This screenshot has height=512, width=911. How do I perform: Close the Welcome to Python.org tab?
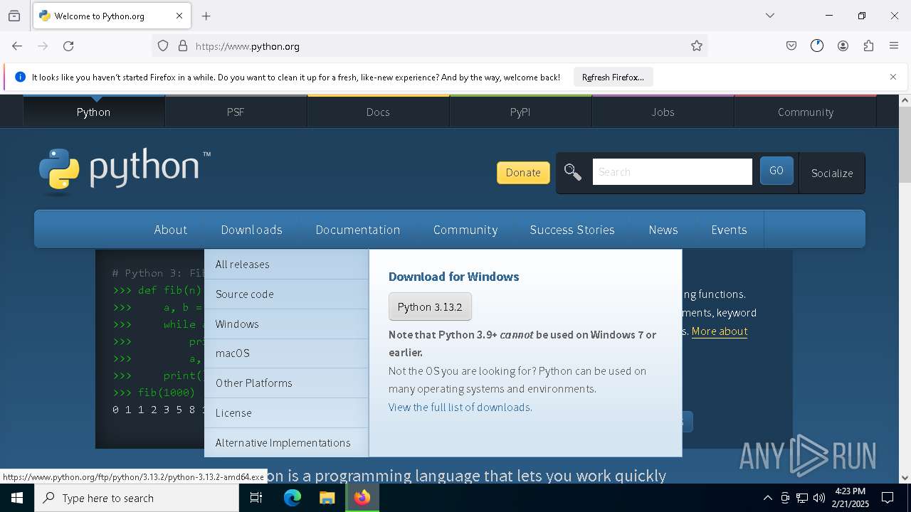click(x=179, y=16)
